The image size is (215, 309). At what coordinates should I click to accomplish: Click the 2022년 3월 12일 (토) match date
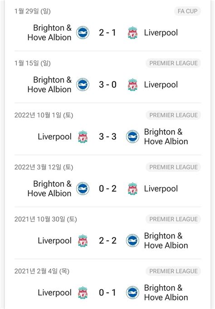click(44, 167)
